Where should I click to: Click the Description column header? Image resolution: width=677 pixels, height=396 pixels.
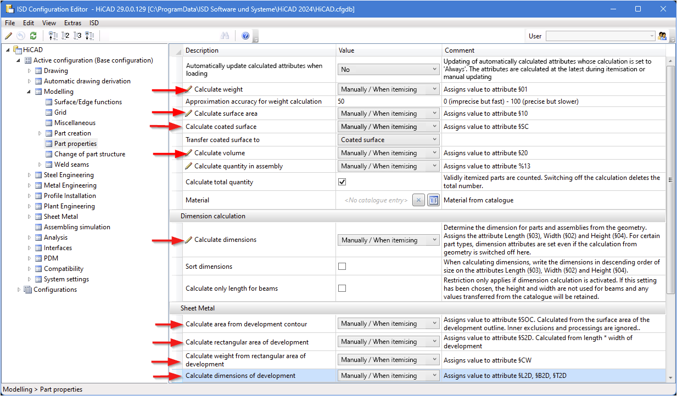coord(259,50)
